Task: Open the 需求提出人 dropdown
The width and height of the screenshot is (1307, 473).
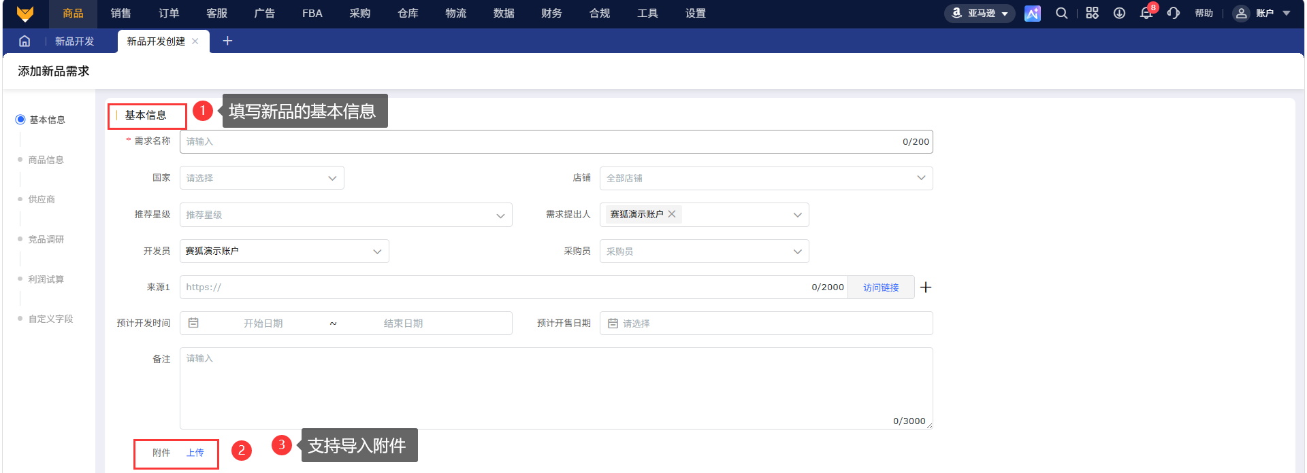Action: (x=704, y=215)
